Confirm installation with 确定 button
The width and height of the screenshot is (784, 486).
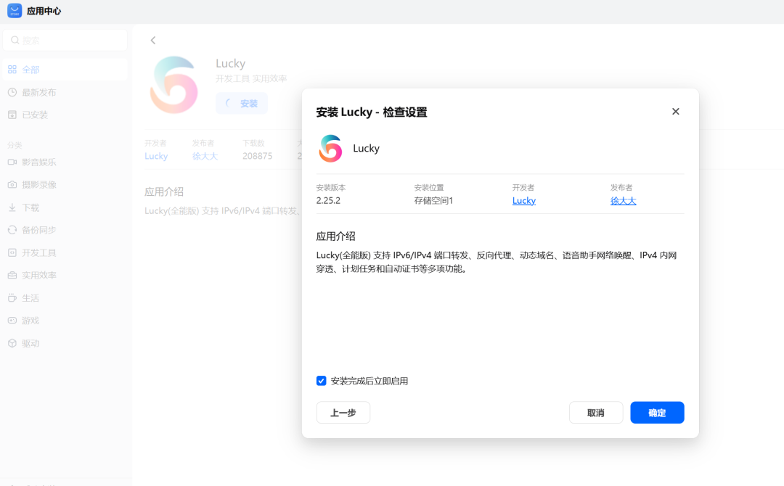657,413
